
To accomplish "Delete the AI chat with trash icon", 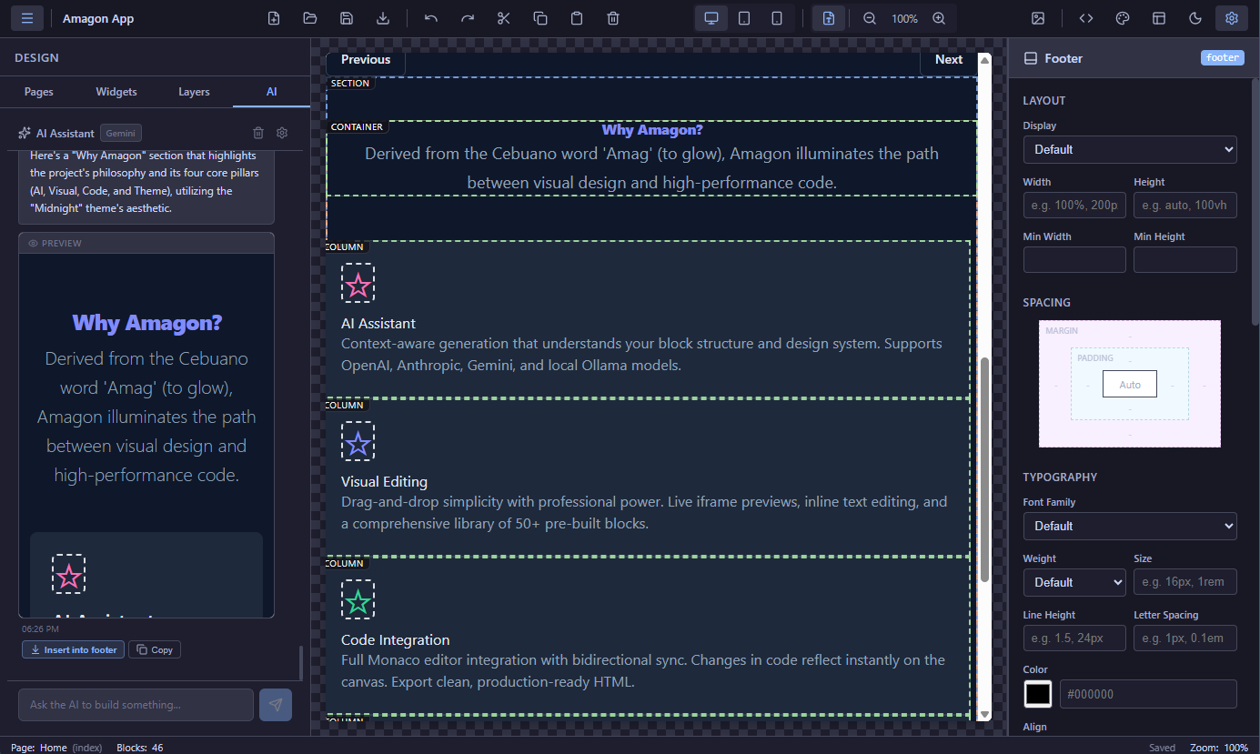I will coord(258,132).
